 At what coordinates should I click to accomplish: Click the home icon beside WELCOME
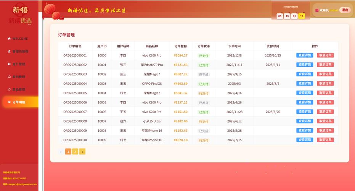coord(9,39)
